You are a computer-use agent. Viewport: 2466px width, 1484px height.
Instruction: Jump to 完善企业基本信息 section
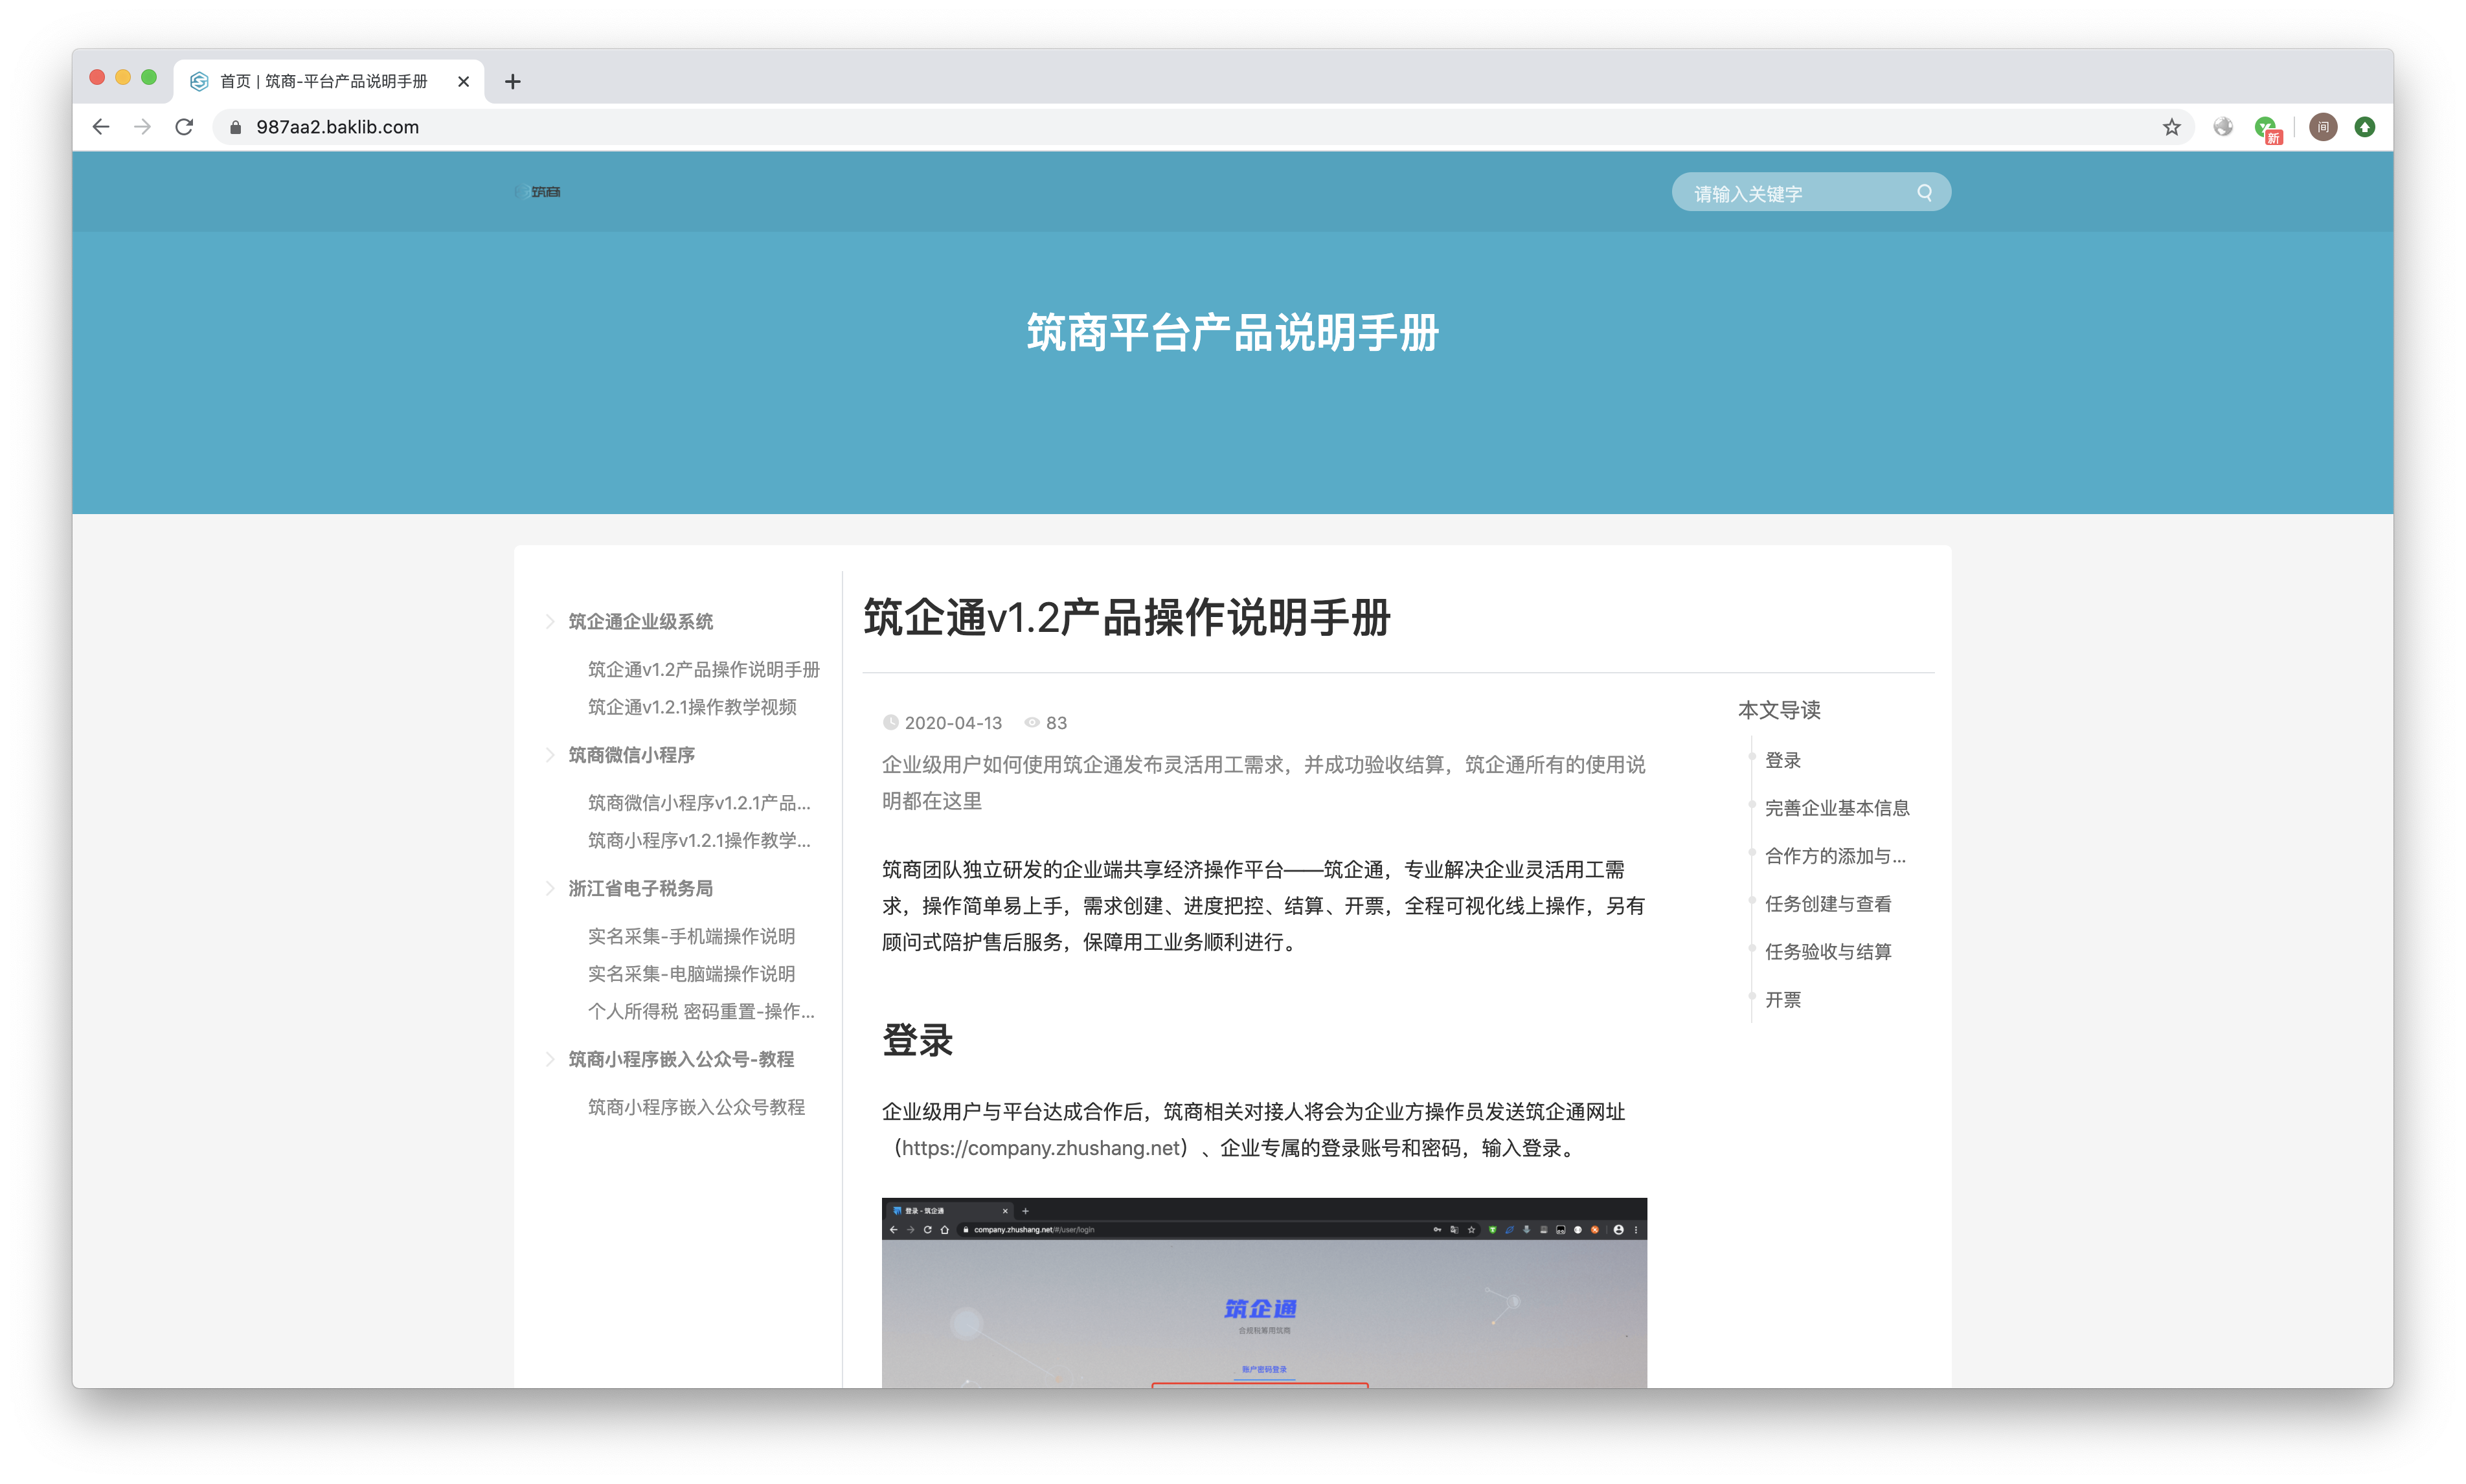tap(1836, 808)
